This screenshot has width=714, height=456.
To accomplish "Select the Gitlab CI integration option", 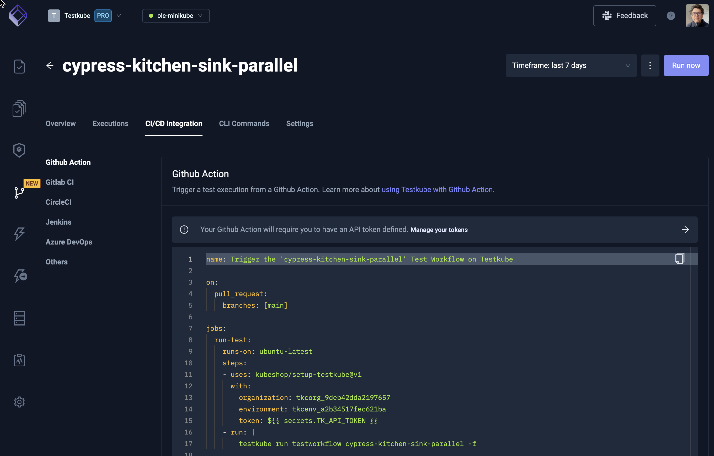I will pyautogui.click(x=59, y=181).
